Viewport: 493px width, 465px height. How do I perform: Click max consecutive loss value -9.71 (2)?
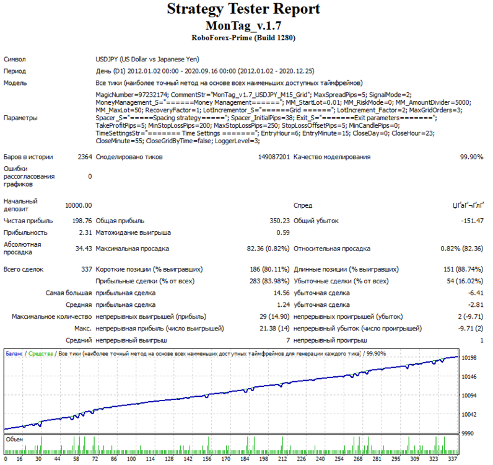[x=471, y=329]
